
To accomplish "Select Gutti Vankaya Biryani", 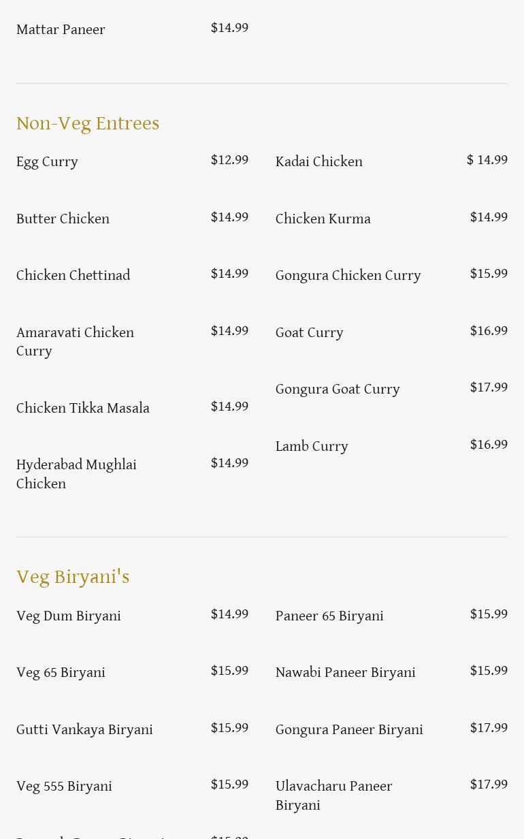I will [84, 730].
